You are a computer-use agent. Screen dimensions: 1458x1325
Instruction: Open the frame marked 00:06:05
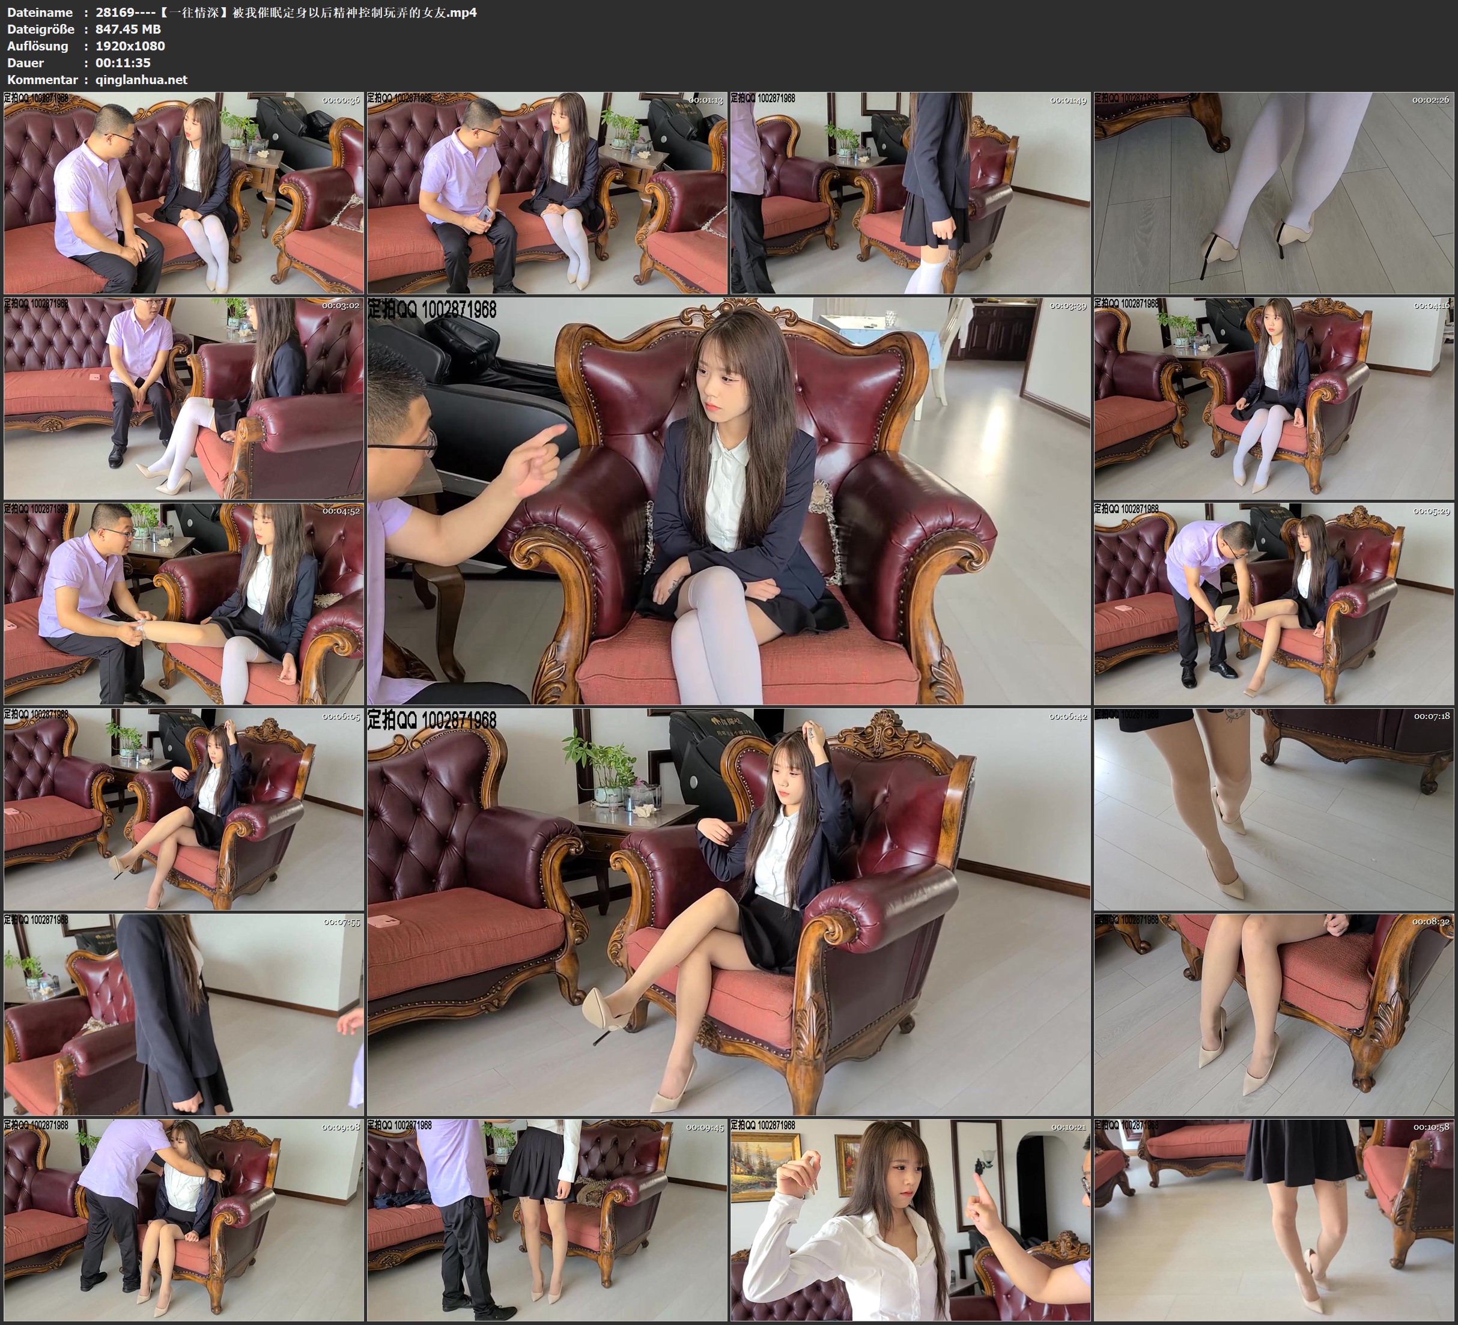(x=184, y=808)
